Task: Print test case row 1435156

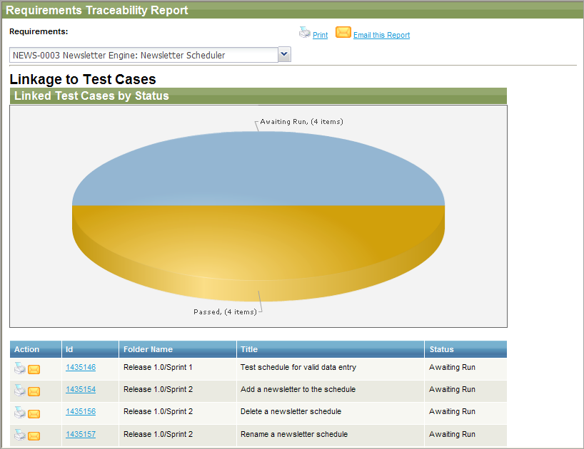Action: pos(20,413)
